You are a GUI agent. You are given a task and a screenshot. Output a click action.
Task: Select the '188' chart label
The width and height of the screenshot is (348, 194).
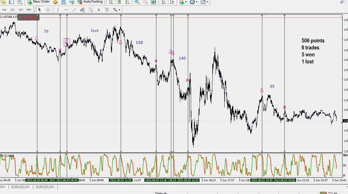[139, 42]
